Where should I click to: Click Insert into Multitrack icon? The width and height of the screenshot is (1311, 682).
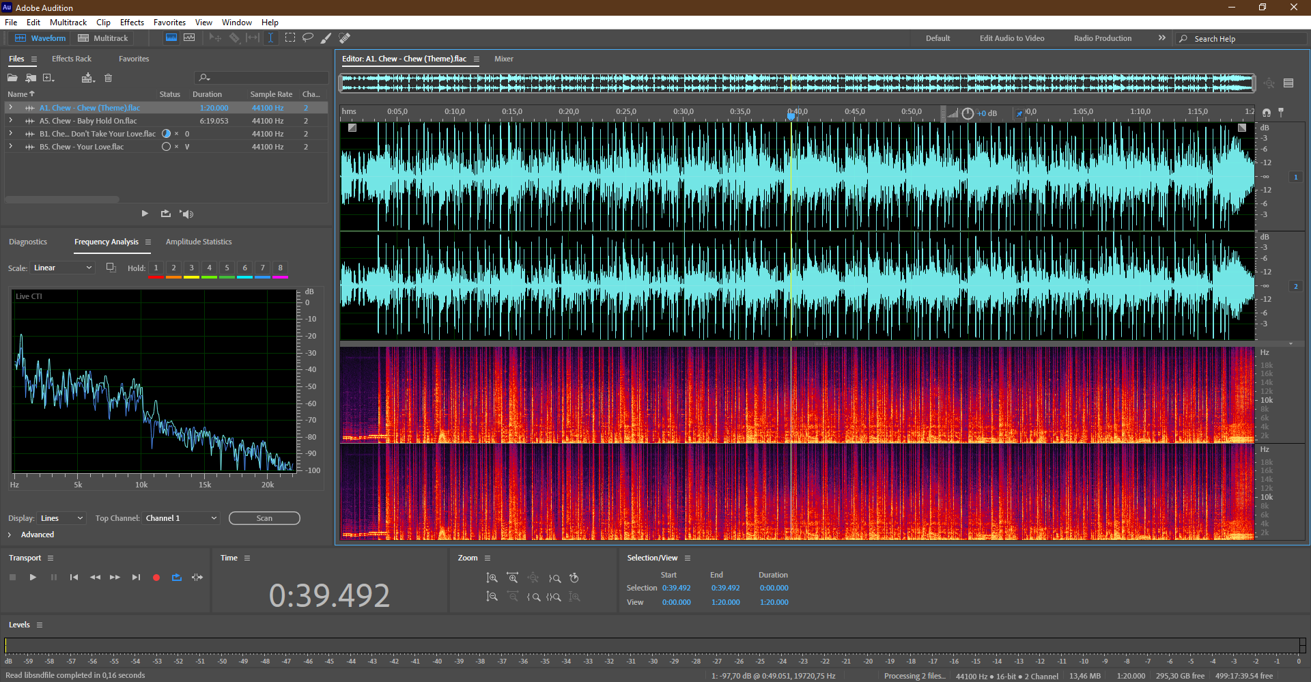(x=88, y=78)
